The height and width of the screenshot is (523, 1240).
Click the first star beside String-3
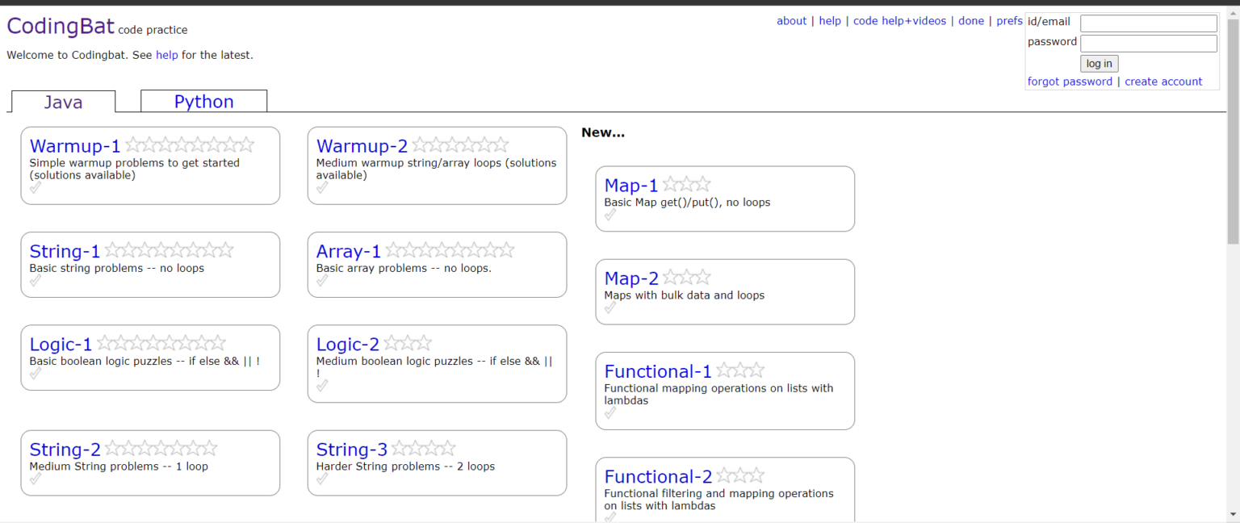coord(400,447)
